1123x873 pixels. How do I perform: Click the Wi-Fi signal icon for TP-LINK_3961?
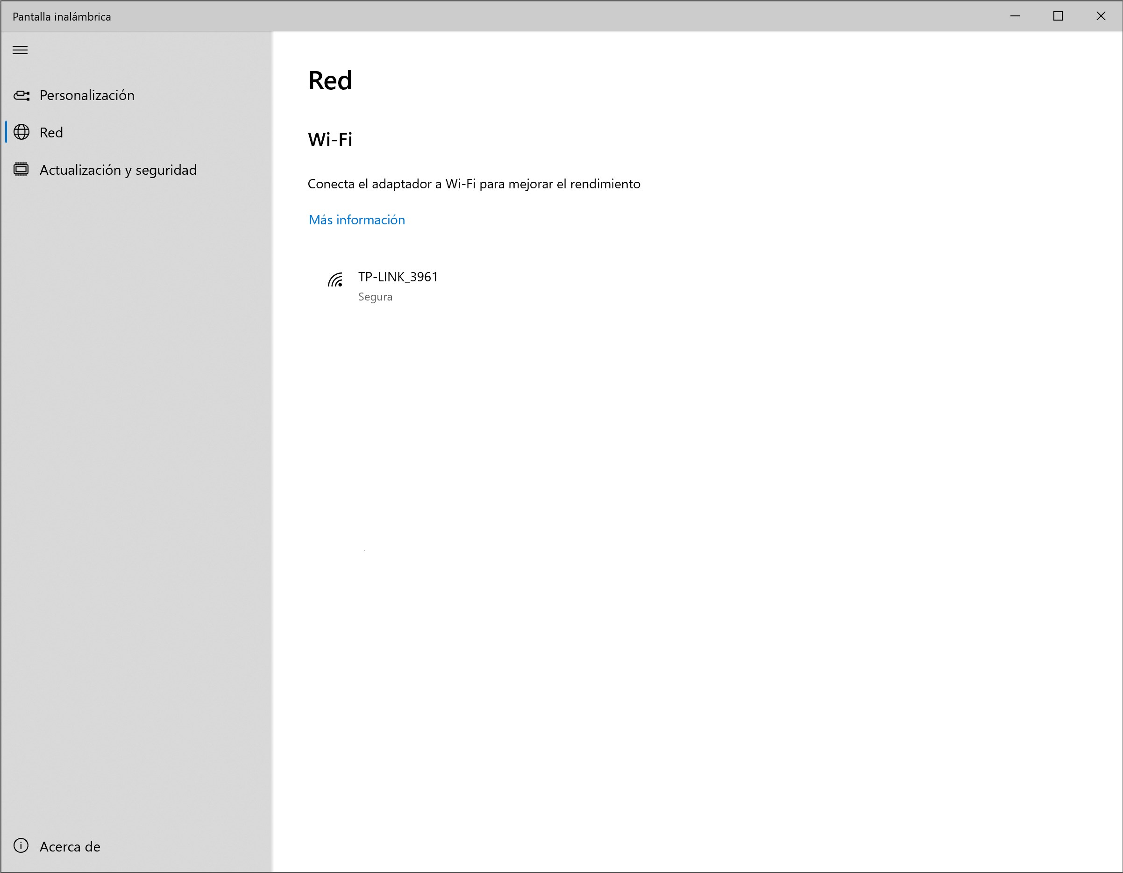(x=335, y=280)
